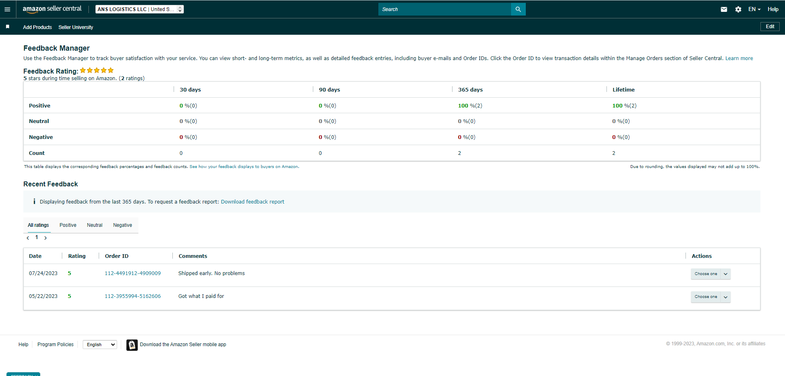785x376 pixels.
Task: Click into the Search input field
Action: click(x=445, y=9)
